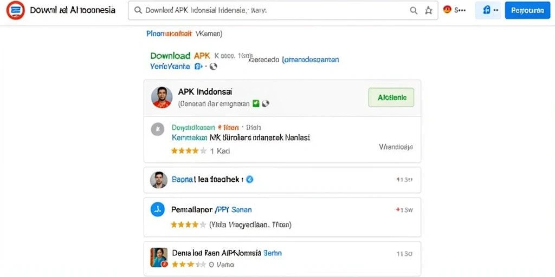Screen dimensions: 555x277
Task: Click the globe icon under APK Inddonsai
Action: pyautogui.click(x=266, y=103)
